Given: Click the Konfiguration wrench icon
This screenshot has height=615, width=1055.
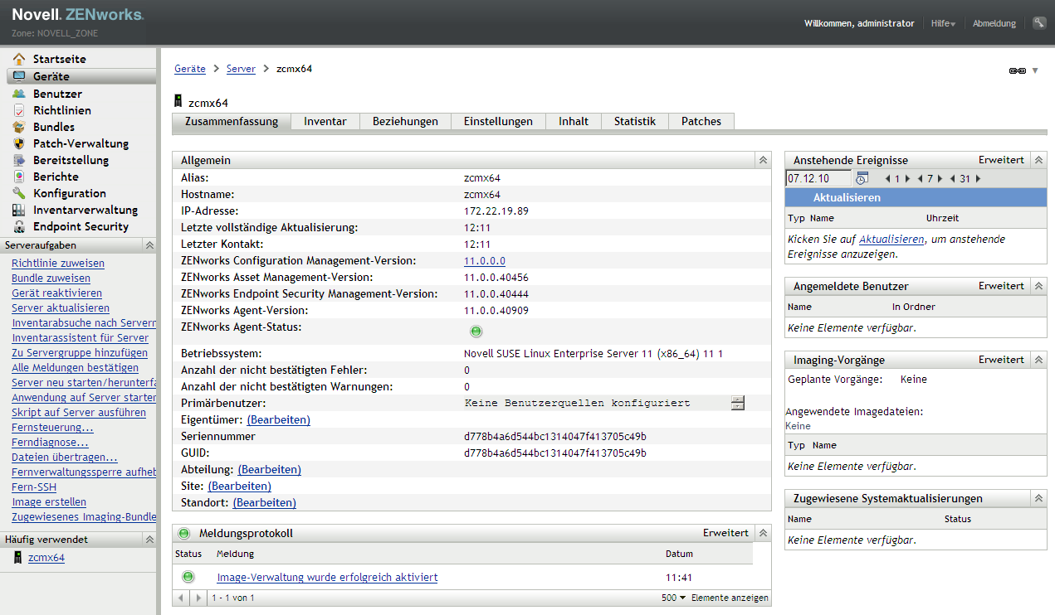Looking at the screenshot, I should point(18,193).
